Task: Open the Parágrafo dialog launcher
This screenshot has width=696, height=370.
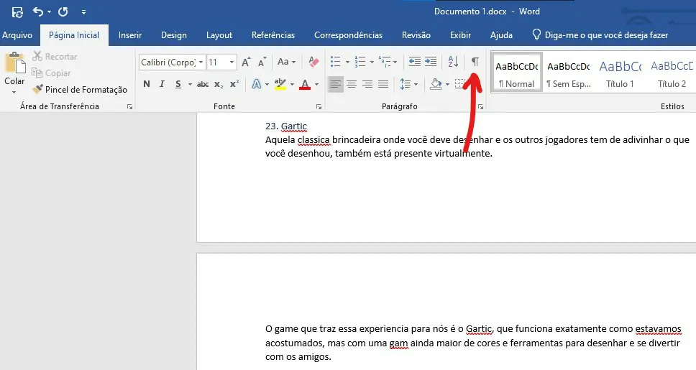Action: (480, 106)
